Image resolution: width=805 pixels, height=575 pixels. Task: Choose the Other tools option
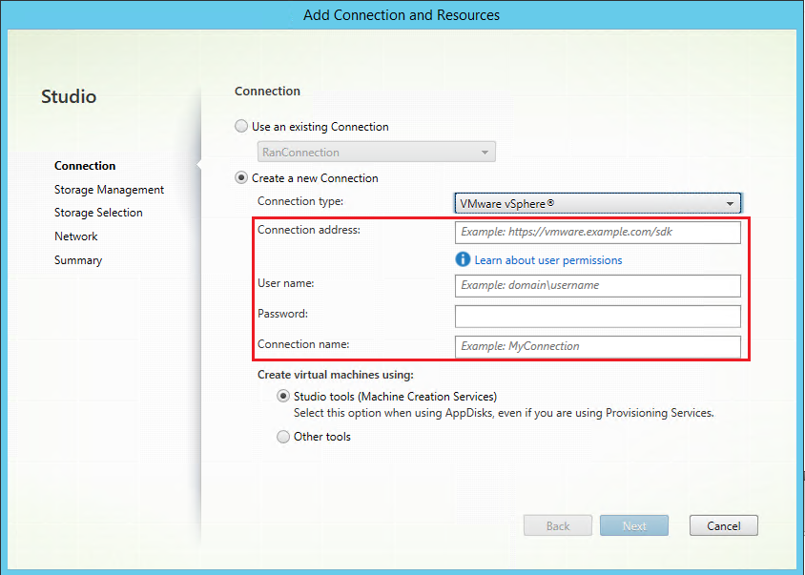coord(283,436)
